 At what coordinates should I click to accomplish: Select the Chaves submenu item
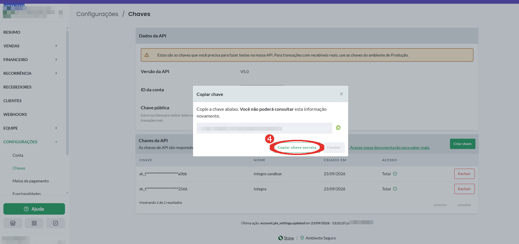coord(19,168)
